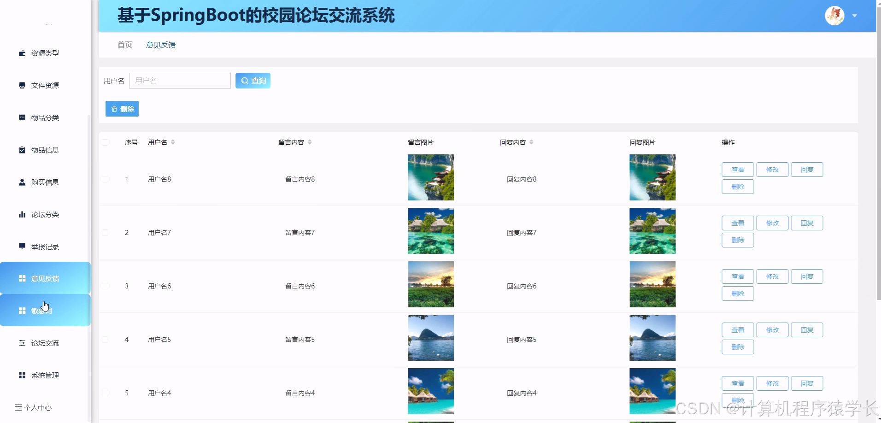This screenshot has height=423, width=881.
Task: Select the 物品信息 sidebar icon
Action: click(x=22, y=150)
